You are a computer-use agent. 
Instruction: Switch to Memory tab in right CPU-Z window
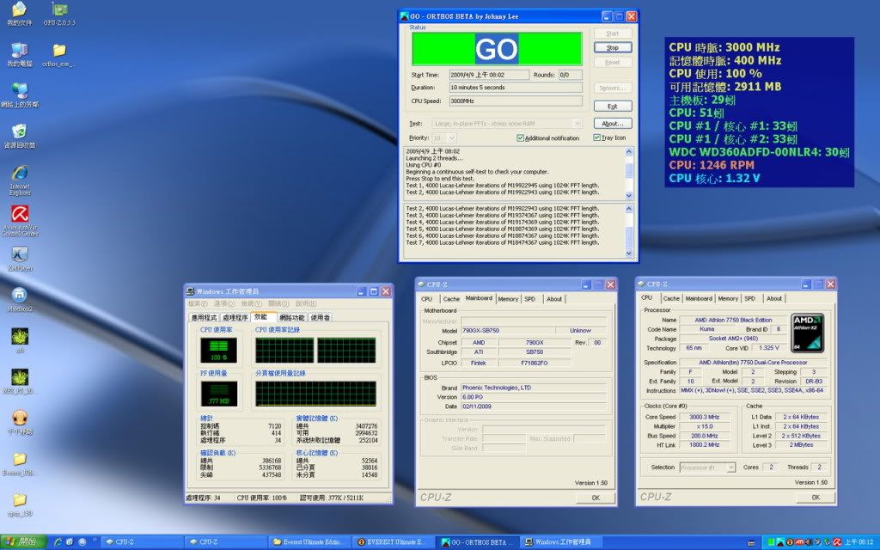728,298
